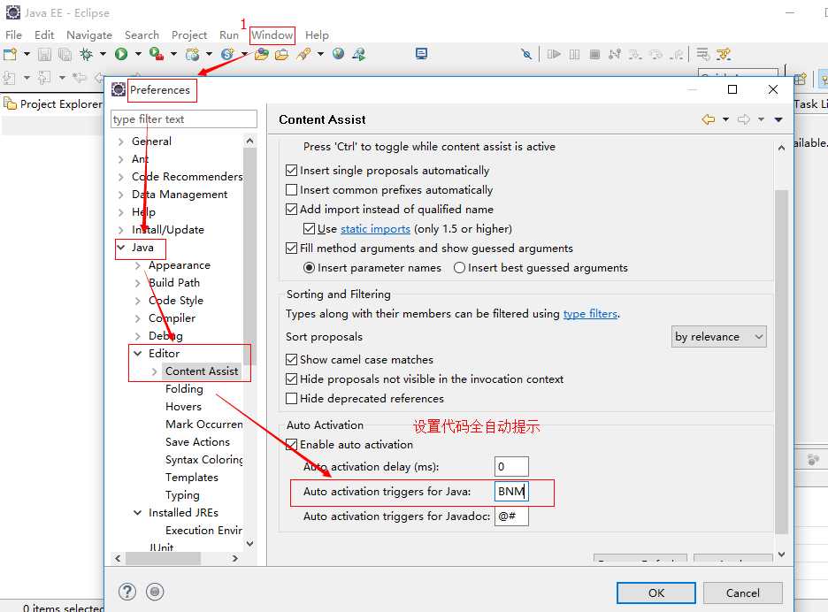The image size is (828, 612).
Task: Click the Step Return debug icon
Action: [x=677, y=54]
